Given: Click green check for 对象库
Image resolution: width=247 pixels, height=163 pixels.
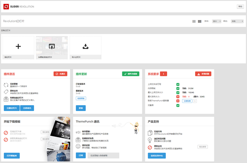Looking at the screenshot, I should pyautogui.click(x=178, y=106).
